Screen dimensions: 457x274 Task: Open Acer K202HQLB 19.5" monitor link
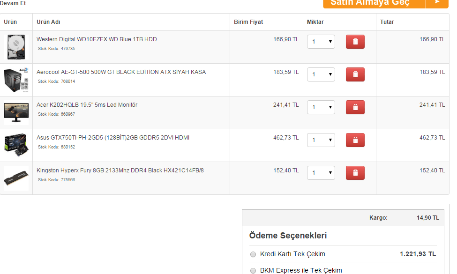87,105
